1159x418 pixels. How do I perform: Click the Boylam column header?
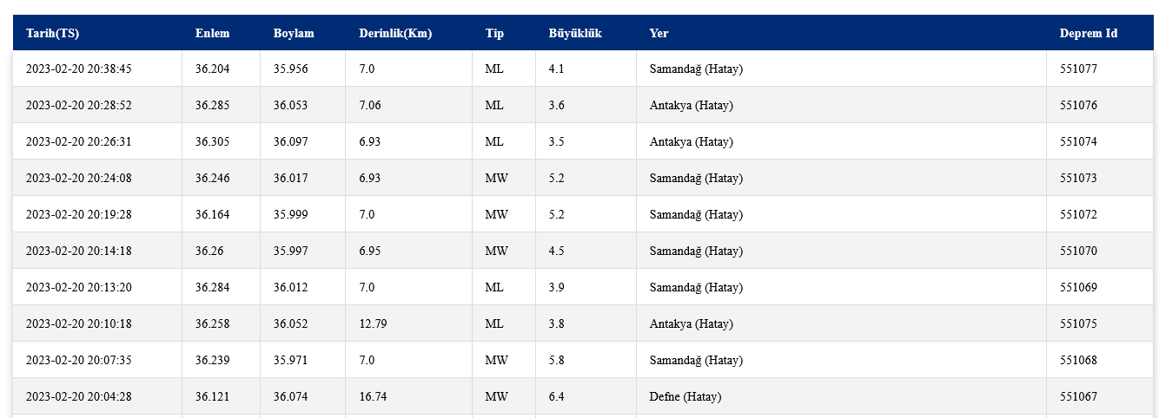point(294,34)
